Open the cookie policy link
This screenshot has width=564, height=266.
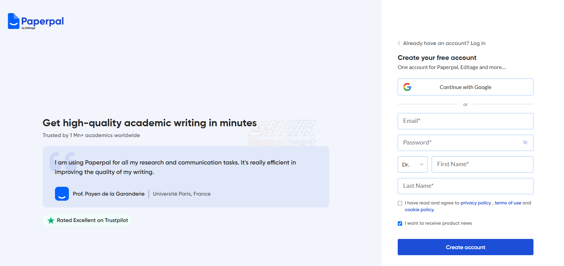(x=419, y=209)
